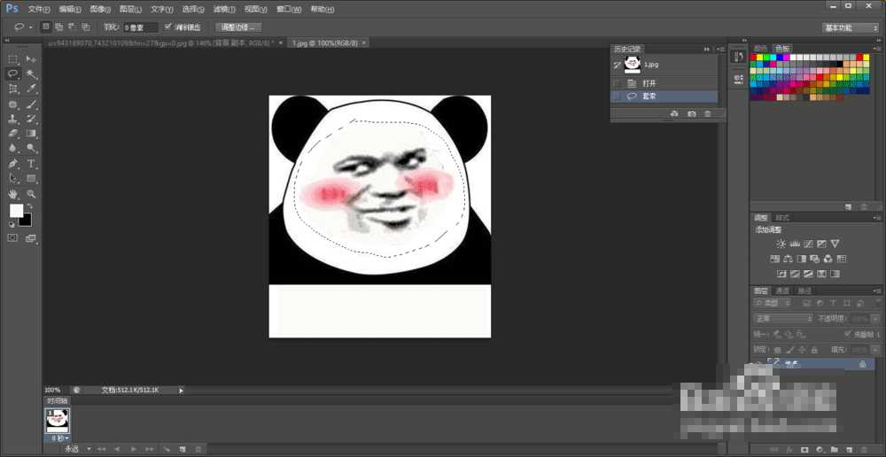Select the Pen tool
The image size is (886, 457).
13,164
